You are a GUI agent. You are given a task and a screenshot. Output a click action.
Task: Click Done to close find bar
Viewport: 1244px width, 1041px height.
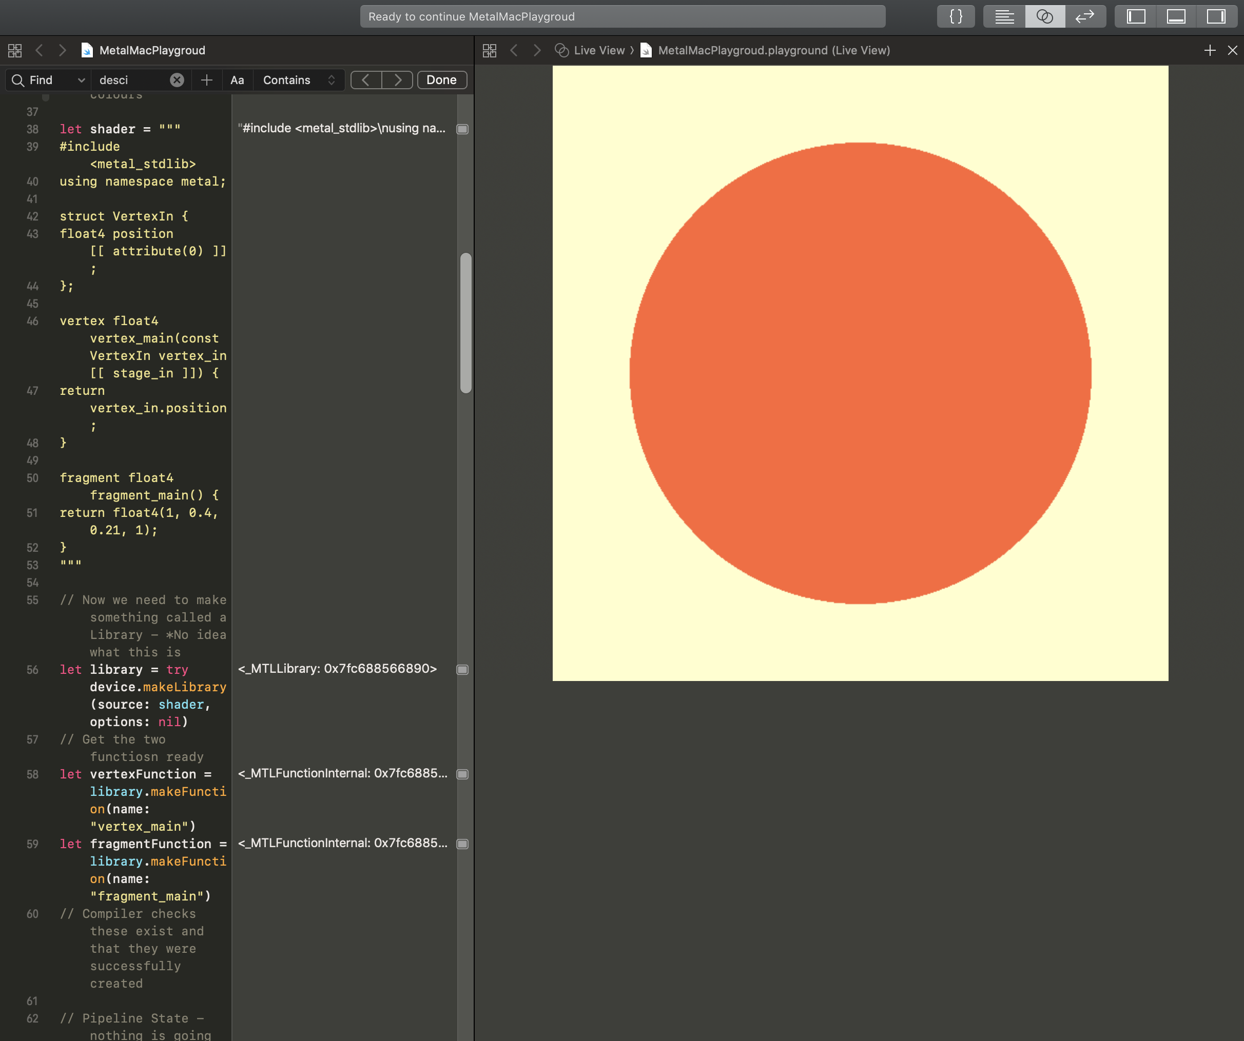point(442,80)
